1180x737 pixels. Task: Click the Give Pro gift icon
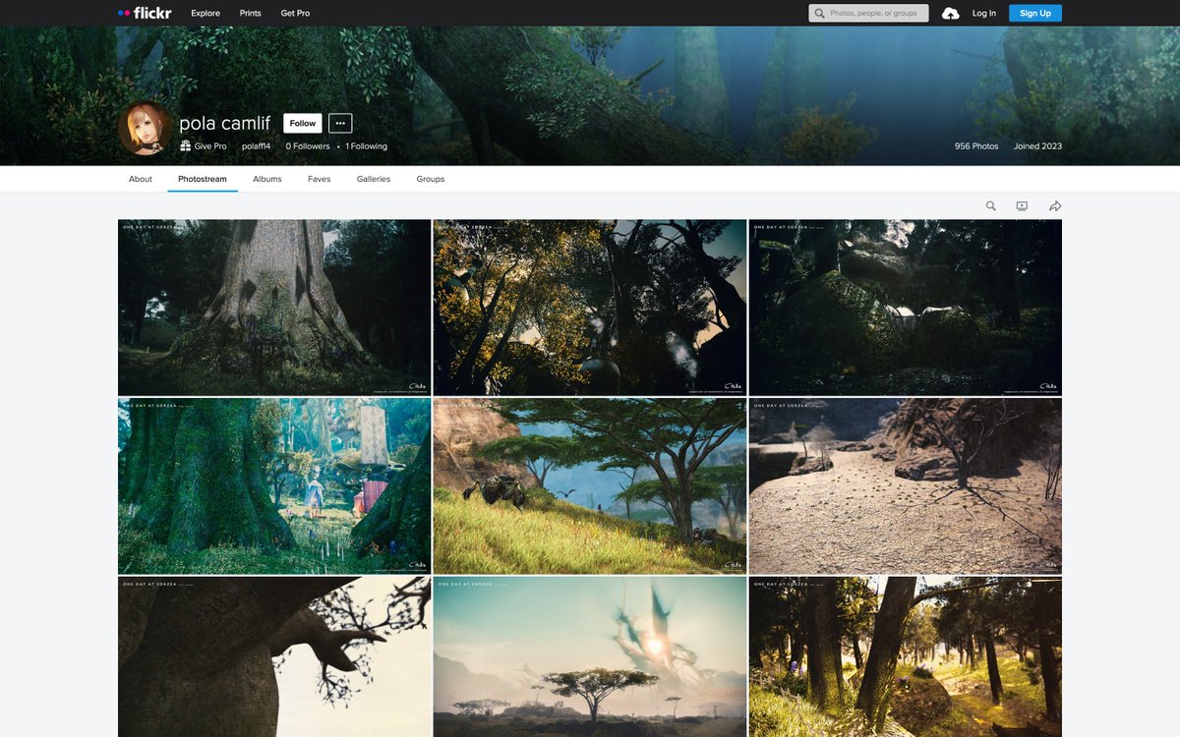(186, 145)
